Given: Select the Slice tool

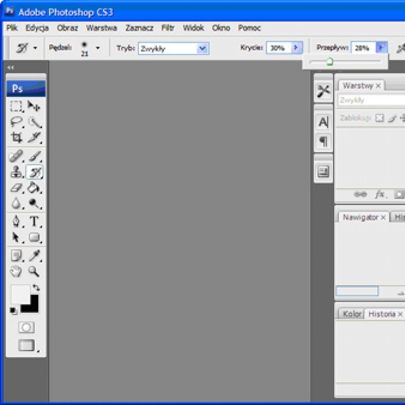Looking at the screenshot, I should [x=35, y=138].
